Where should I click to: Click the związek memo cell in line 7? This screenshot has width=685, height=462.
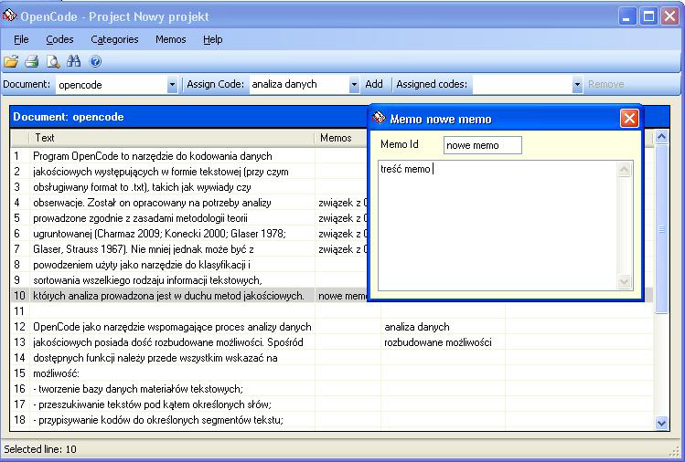[x=342, y=249]
